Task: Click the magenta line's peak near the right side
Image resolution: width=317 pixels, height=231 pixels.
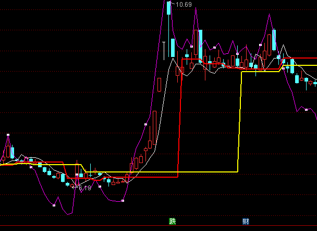Action: (x=270, y=14)
